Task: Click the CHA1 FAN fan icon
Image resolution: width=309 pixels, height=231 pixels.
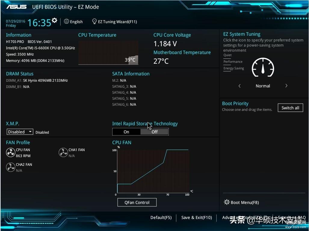Action: tap(63, 153)
